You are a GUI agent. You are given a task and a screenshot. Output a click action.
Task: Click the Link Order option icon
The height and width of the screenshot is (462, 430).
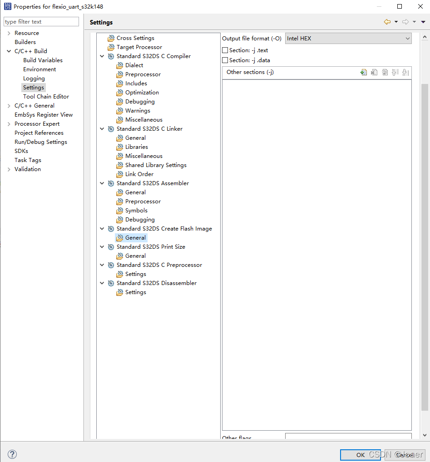click(x=120, y=174)
